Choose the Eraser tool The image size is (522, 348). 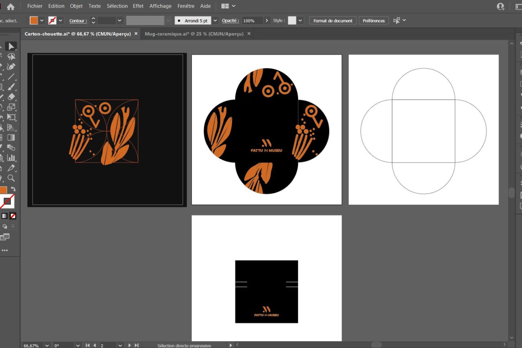[x=11, y=97]
